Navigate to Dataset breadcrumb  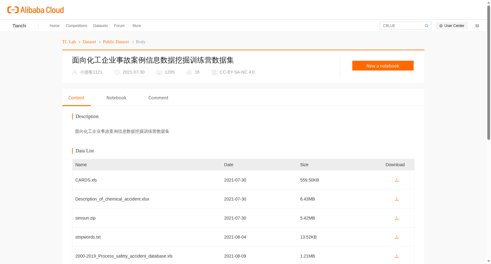click(89, 42)
